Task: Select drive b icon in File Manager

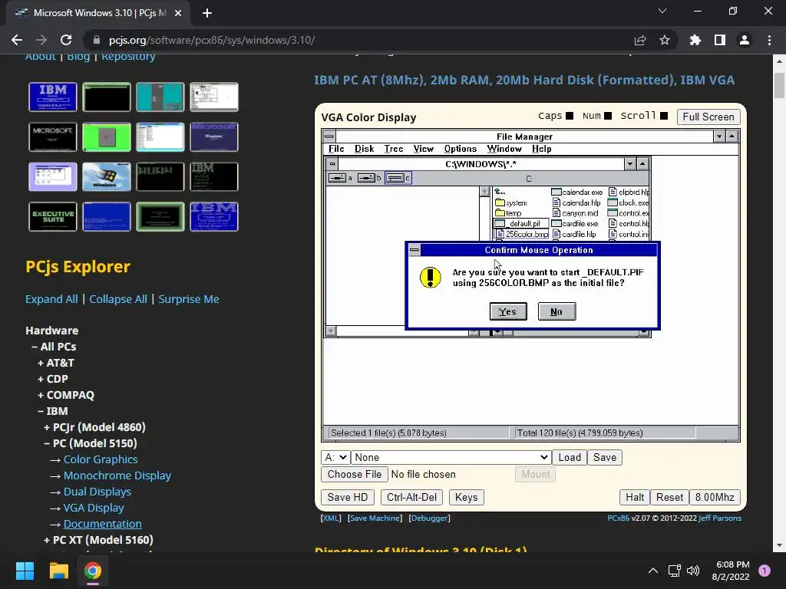Action: pos(366,178)
